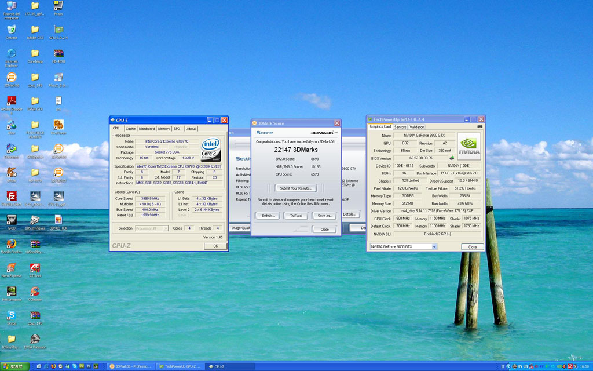
Task: Click Submit Your Results in 3DMark Score
Action: click(x=296, y=188)
